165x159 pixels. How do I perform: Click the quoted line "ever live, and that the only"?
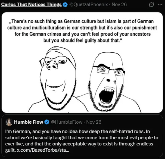79,144
